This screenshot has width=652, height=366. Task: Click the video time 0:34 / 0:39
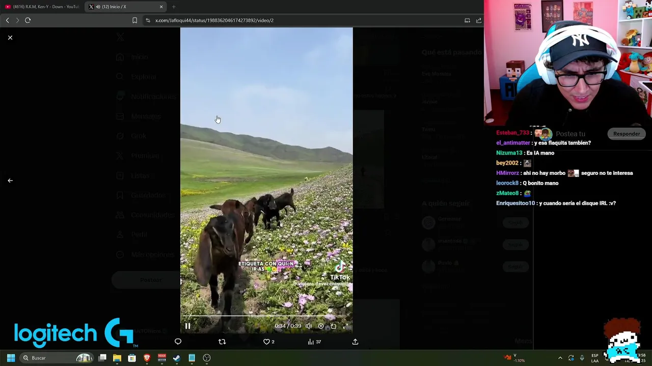pos(288,326)
